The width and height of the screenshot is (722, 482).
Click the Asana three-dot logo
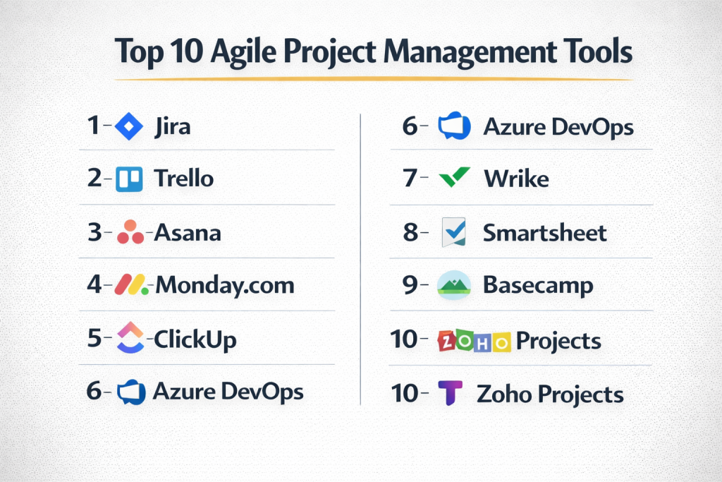point(130,231)
